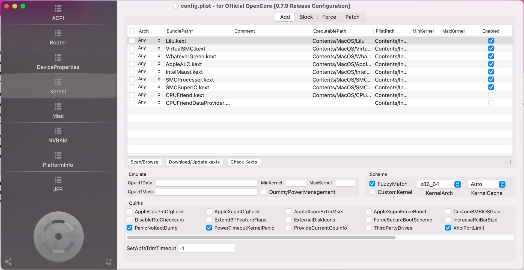Check the header select-all checkbox

click(x=132, y=31)
